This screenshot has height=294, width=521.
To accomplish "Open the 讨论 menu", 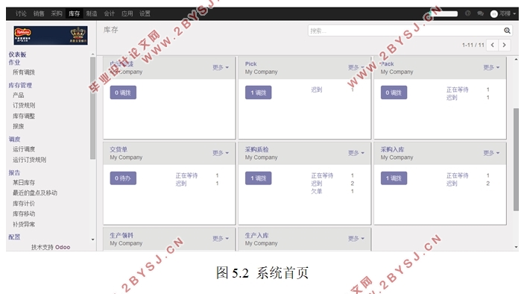I will click(x=21, y=13).
